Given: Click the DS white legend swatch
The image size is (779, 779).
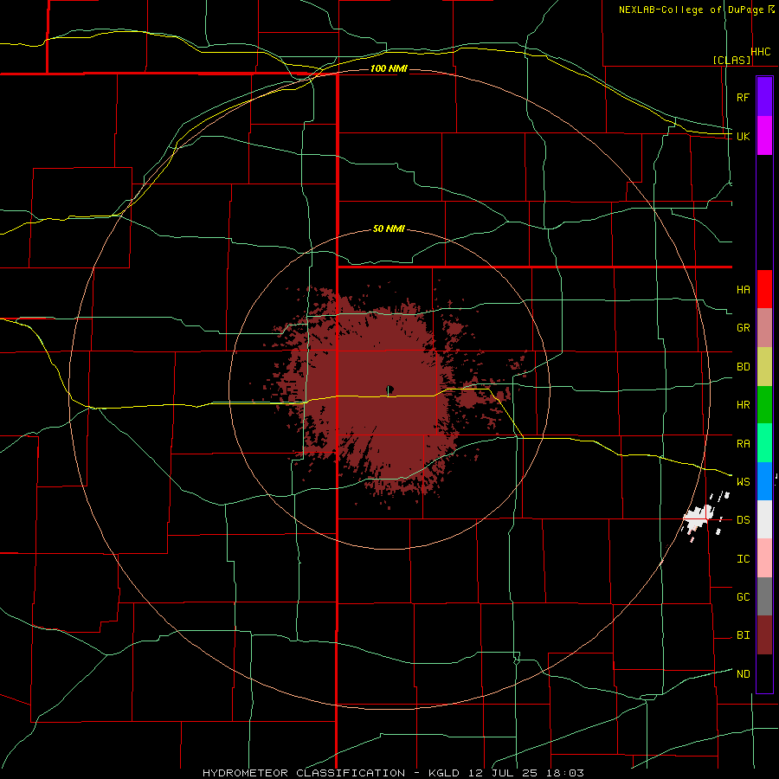Looking at the screenshot, I should tap(764, 519).
